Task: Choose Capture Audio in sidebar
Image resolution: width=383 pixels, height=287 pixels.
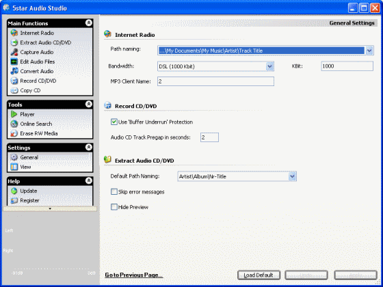Action: 37,52
